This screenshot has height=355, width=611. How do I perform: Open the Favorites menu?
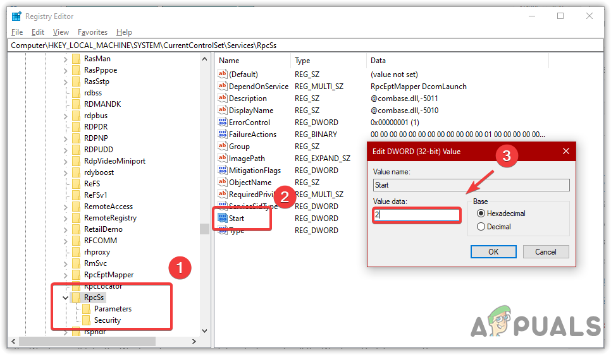tap(93, 32)
